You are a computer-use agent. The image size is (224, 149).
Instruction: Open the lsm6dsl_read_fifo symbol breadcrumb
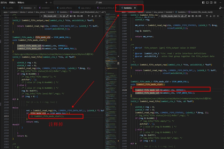click(88, 12)
